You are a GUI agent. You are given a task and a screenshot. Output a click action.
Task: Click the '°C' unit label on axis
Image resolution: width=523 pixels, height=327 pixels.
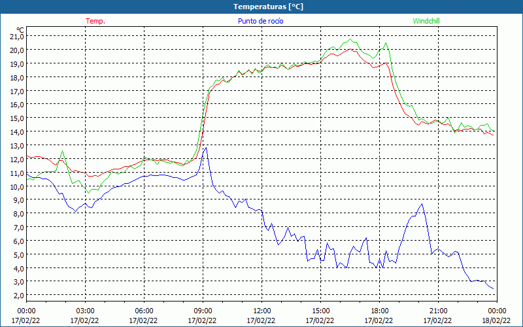tap(20, 30)
